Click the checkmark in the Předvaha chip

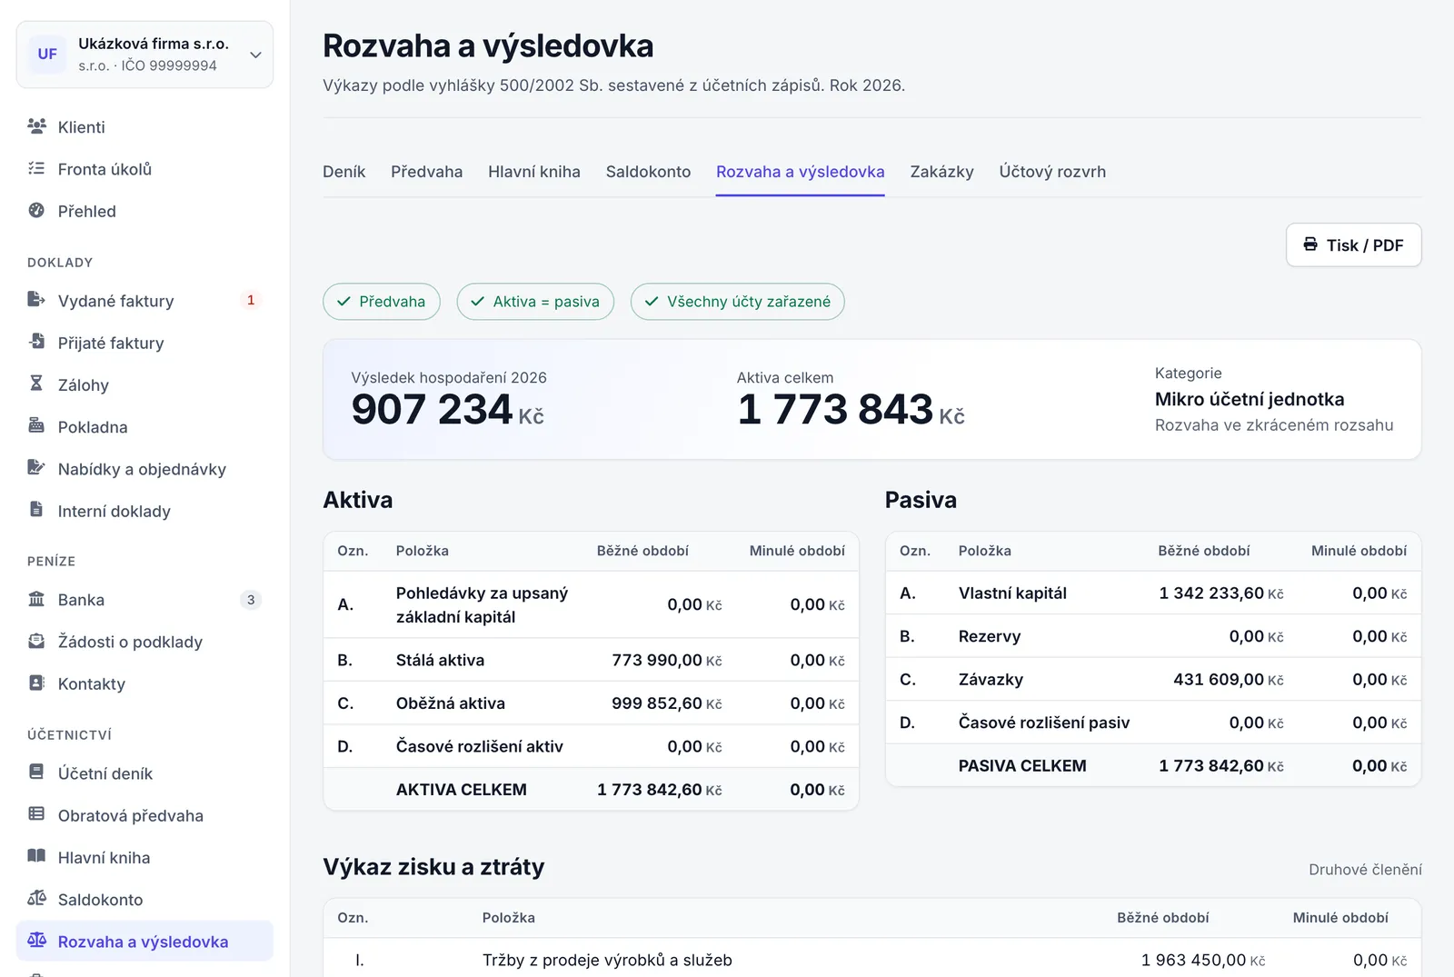click(x=344, y=302)
